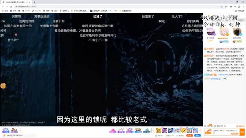Open the task hall horse icon

(x=14, y=130)
